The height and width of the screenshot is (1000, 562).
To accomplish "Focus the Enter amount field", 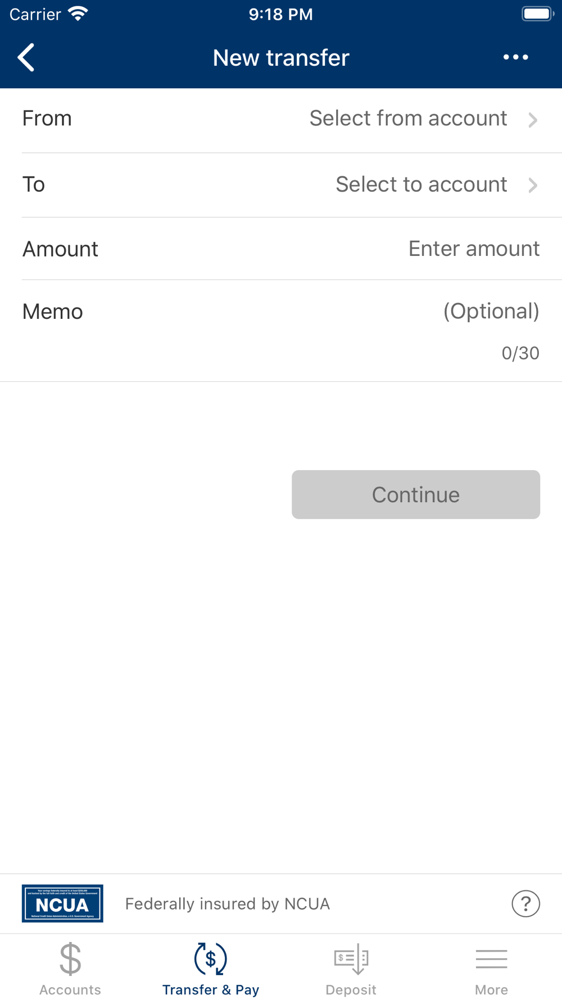I will point(474,249).
